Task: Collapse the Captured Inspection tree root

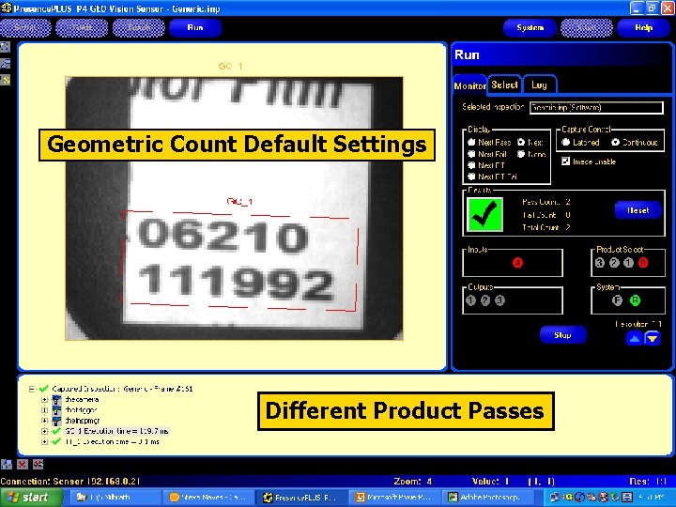Action: pos(32,389)
